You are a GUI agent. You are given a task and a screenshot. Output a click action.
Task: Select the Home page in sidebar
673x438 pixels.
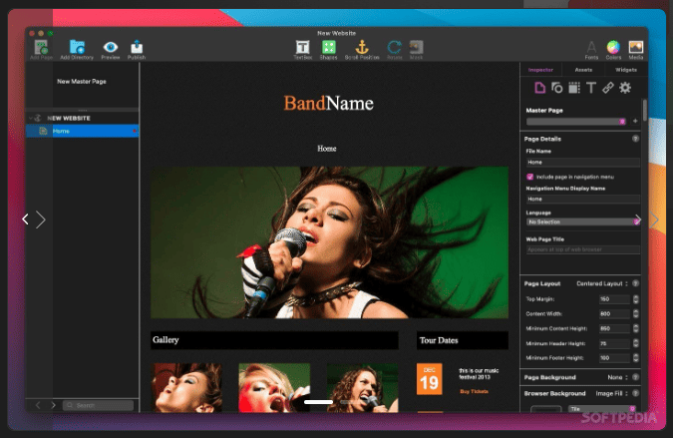(x=82, y=131)
